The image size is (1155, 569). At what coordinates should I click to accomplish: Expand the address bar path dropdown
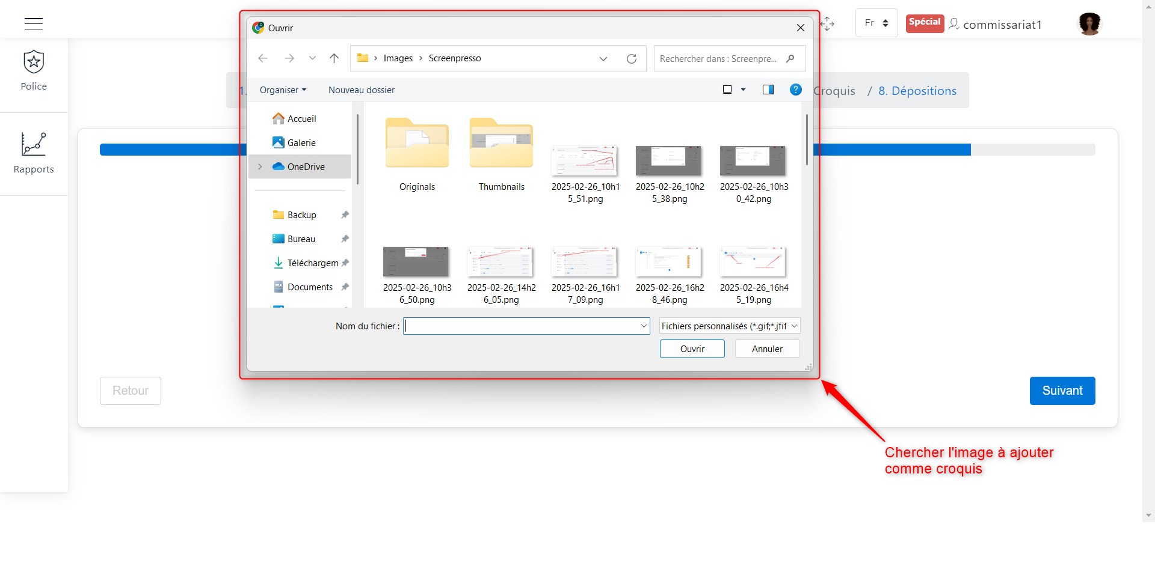[x=603, y=58]
